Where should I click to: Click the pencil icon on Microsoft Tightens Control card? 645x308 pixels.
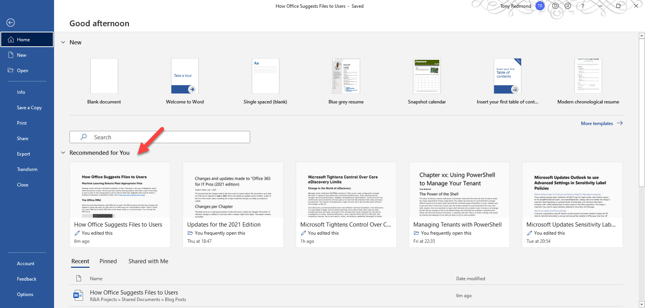pos(303,233)
